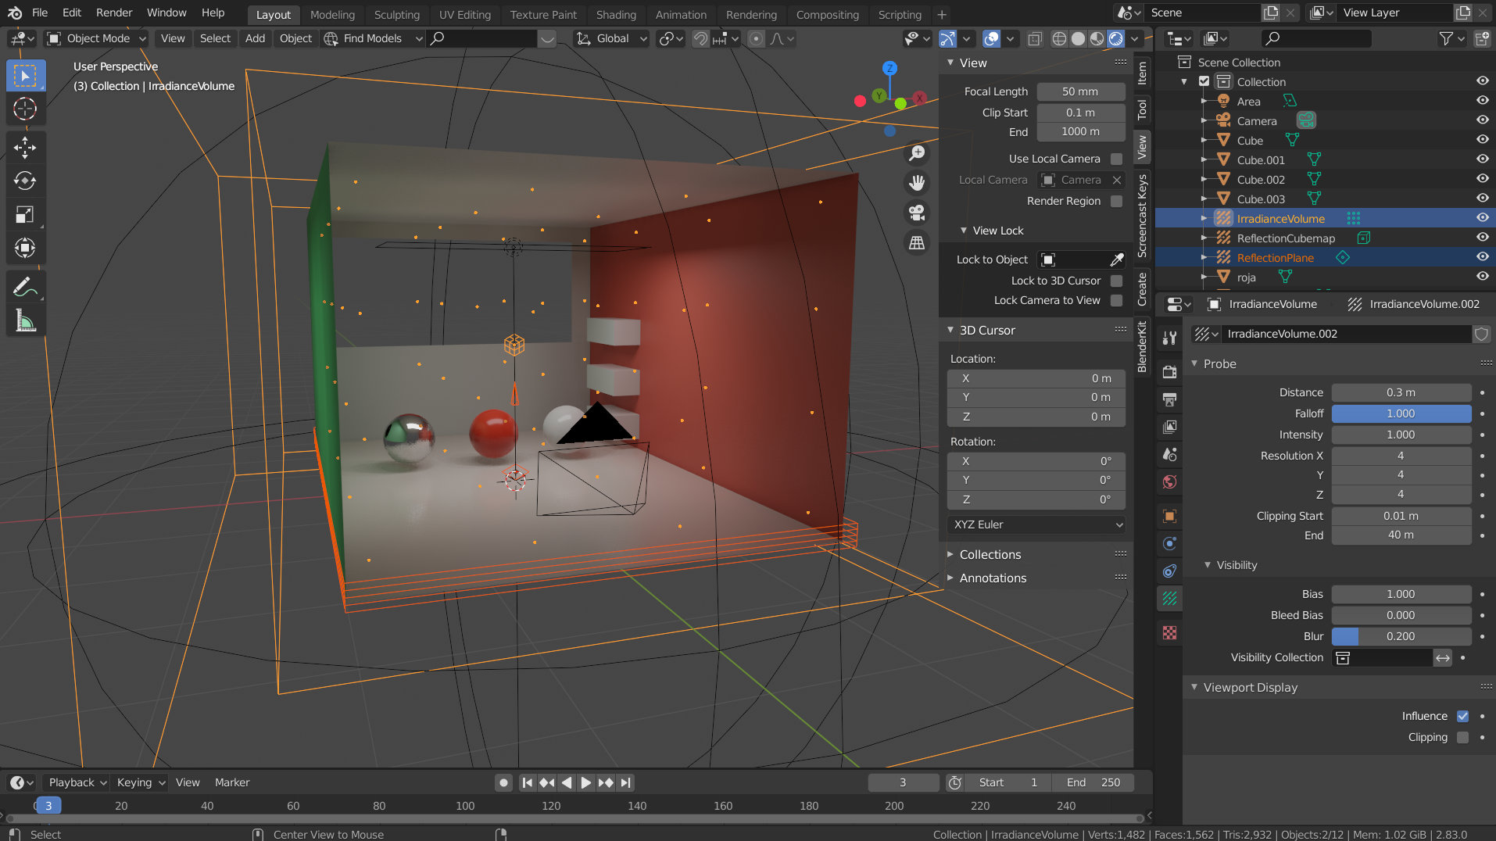Open the Render Properties tab
The image size is (1496, 841).
(x=1169, y=371)
